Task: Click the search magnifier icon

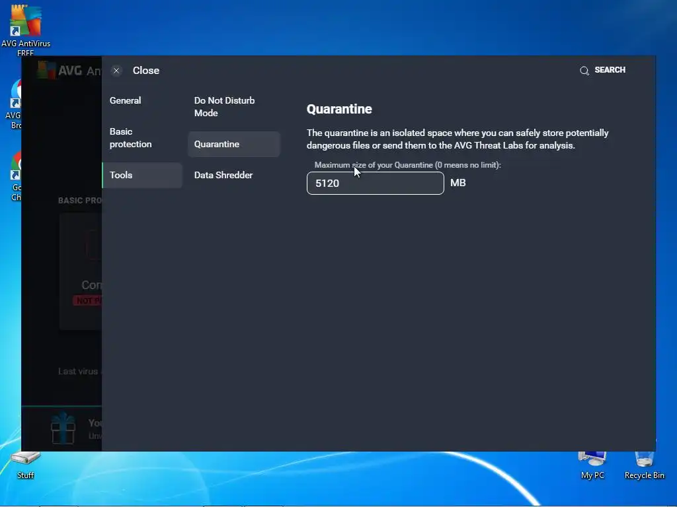Action: tap(584, 71)
